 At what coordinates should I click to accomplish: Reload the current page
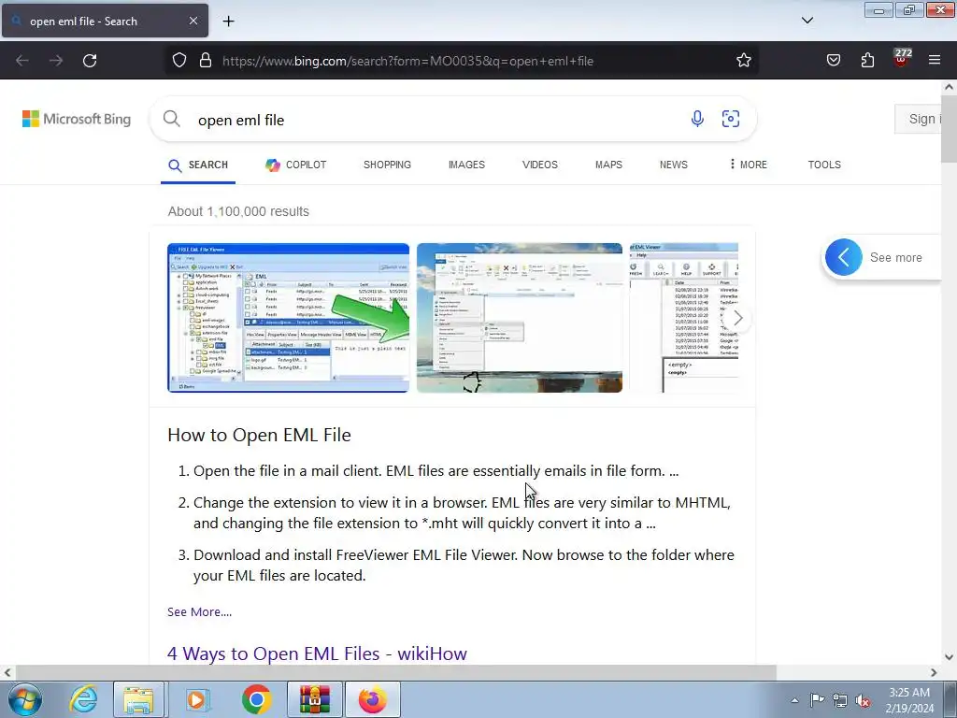[x=90, y=61]
